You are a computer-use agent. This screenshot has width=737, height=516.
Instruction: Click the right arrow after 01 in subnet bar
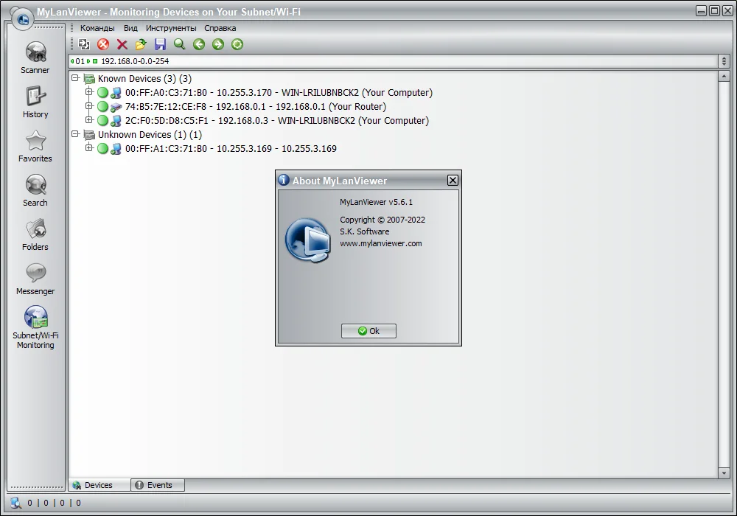pyautogui.click(x=88, y=61)
